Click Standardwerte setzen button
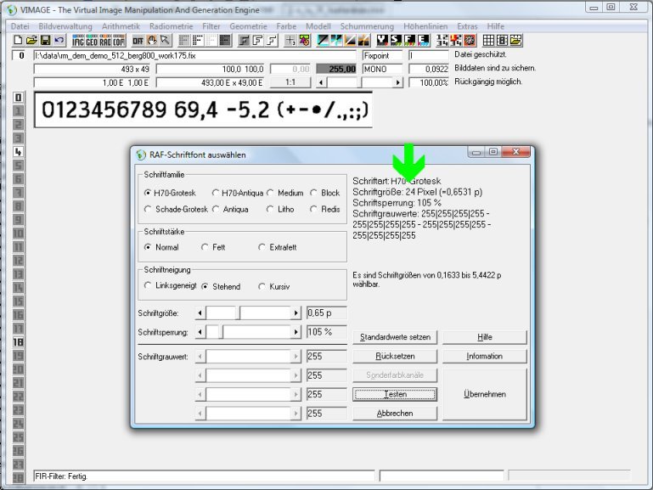 pos(395,337)
